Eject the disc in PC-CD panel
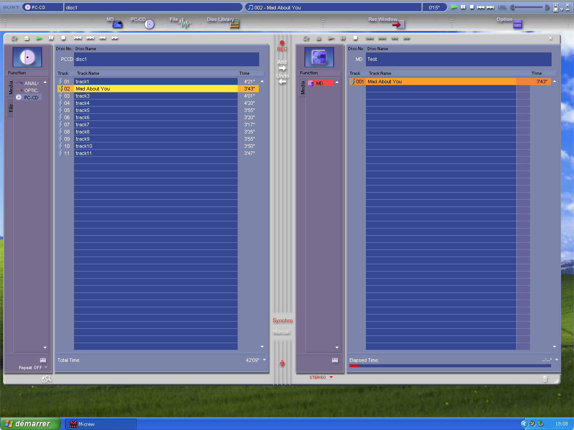 tap(27, 38)
